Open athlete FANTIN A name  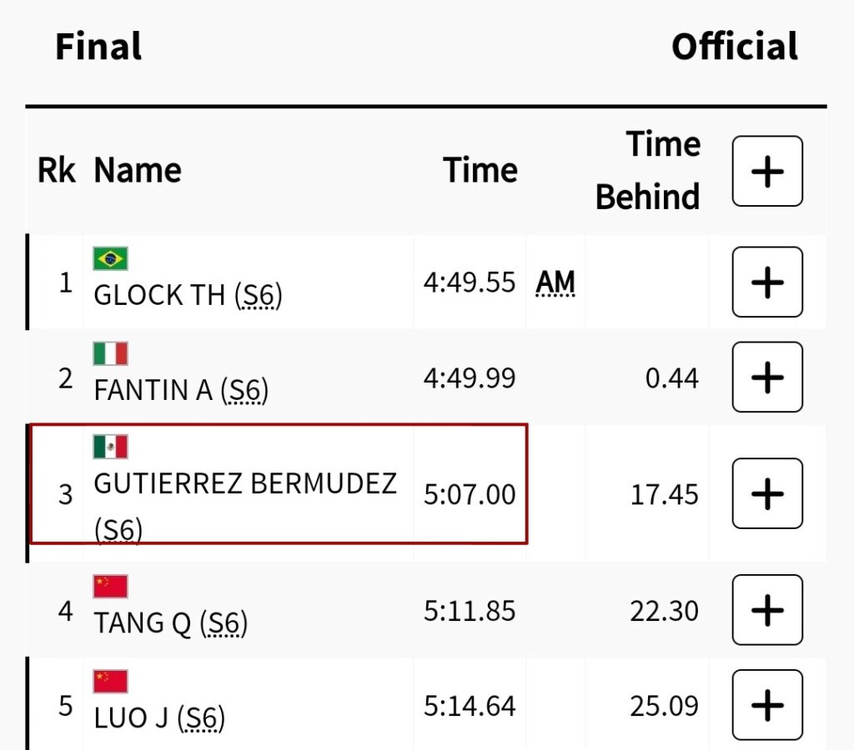click(153, 390)
